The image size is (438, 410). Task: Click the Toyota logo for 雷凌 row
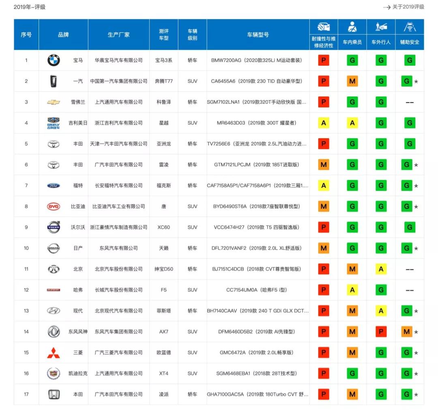pos(54,165)
